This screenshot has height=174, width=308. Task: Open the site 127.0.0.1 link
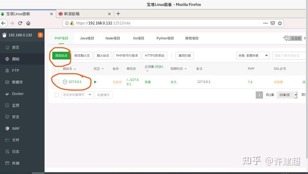point(75,82)
